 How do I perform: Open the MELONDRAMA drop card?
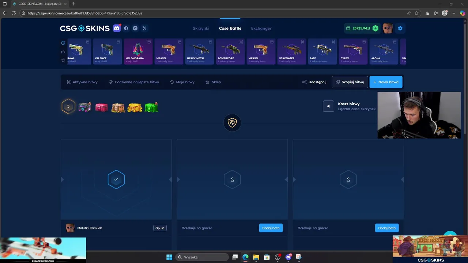click(138, 52)
